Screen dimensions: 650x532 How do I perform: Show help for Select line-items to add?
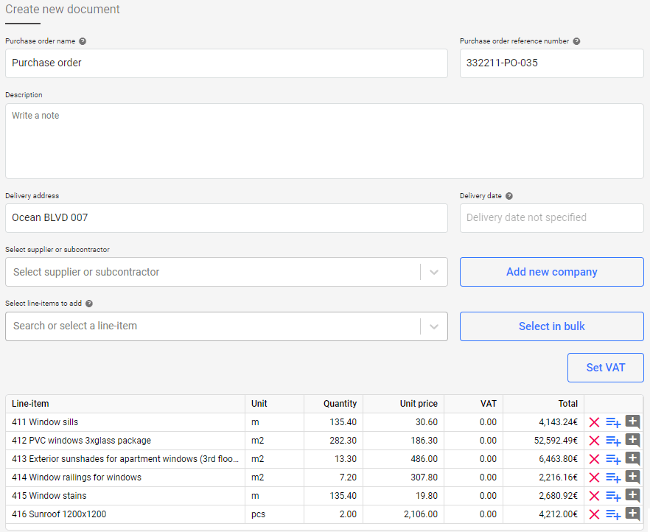pos(88,304)
